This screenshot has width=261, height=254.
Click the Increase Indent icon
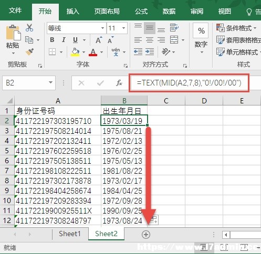(x=150, y=52)
